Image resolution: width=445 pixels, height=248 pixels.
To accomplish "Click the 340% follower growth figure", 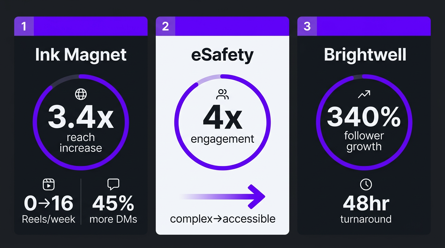I will pos(364,118).
